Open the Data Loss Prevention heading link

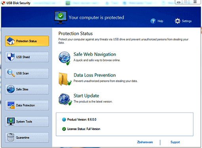tap(95, 75)
